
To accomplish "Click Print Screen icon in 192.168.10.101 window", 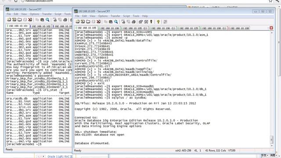I will [54, 20].
